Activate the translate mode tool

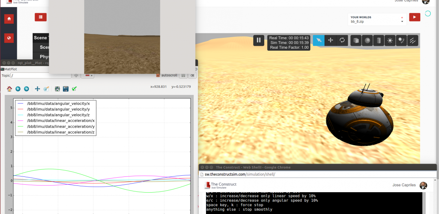click(330, 40)
